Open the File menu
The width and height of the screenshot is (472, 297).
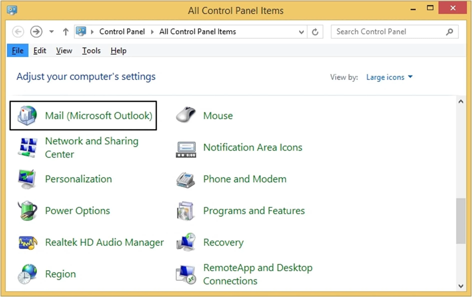click(18, 50)
